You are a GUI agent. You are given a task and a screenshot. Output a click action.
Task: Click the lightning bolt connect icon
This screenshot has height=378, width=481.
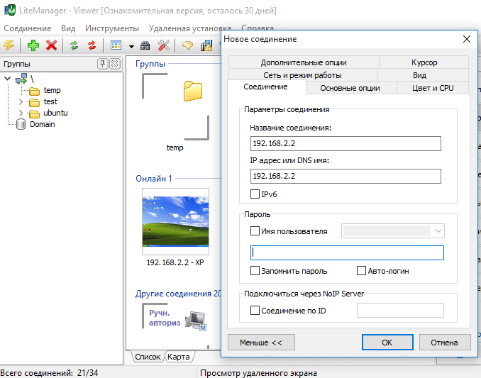click(9, 45)
